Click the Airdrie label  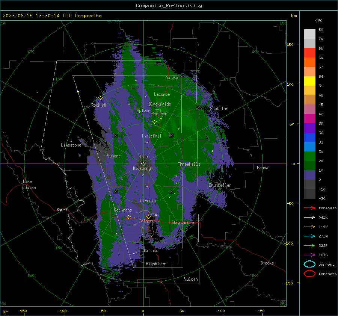click(x=148, y=201)
